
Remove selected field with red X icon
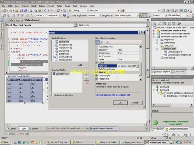[x=86, y=83]
